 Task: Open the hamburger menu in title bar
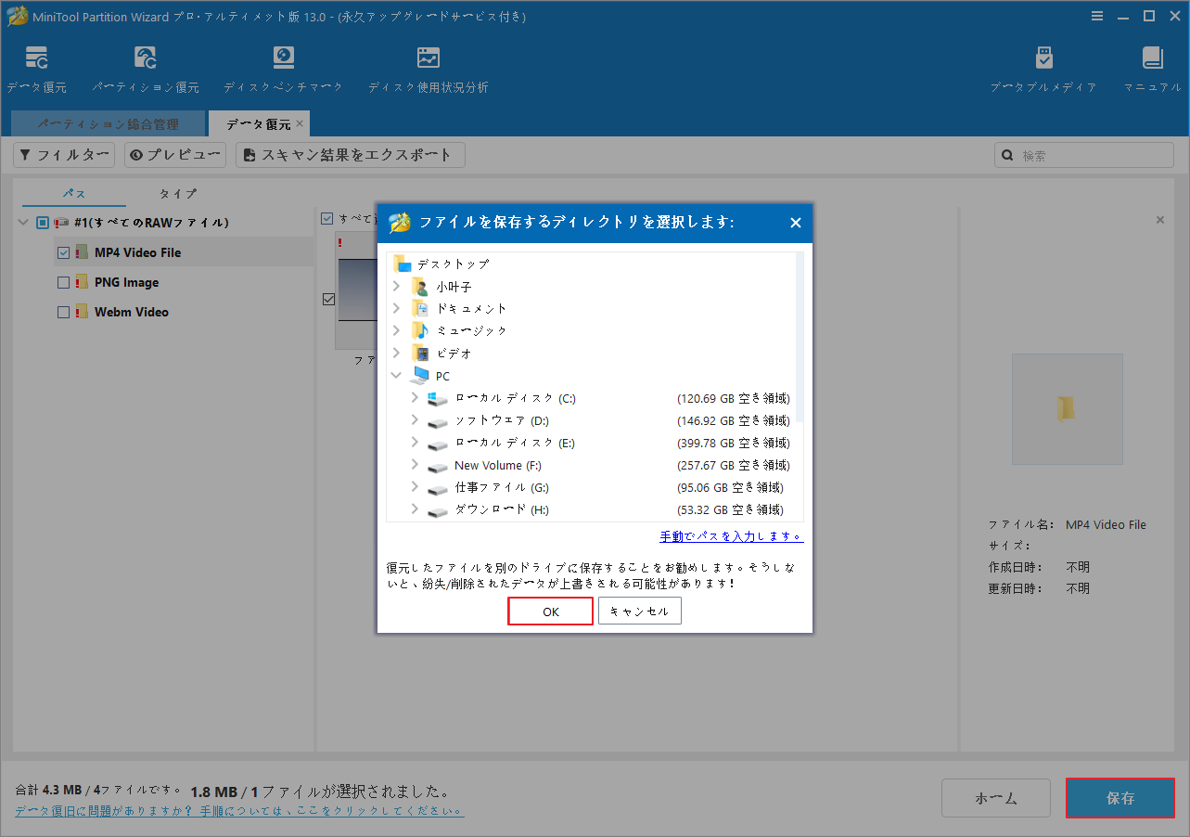tap(1097, 15)
